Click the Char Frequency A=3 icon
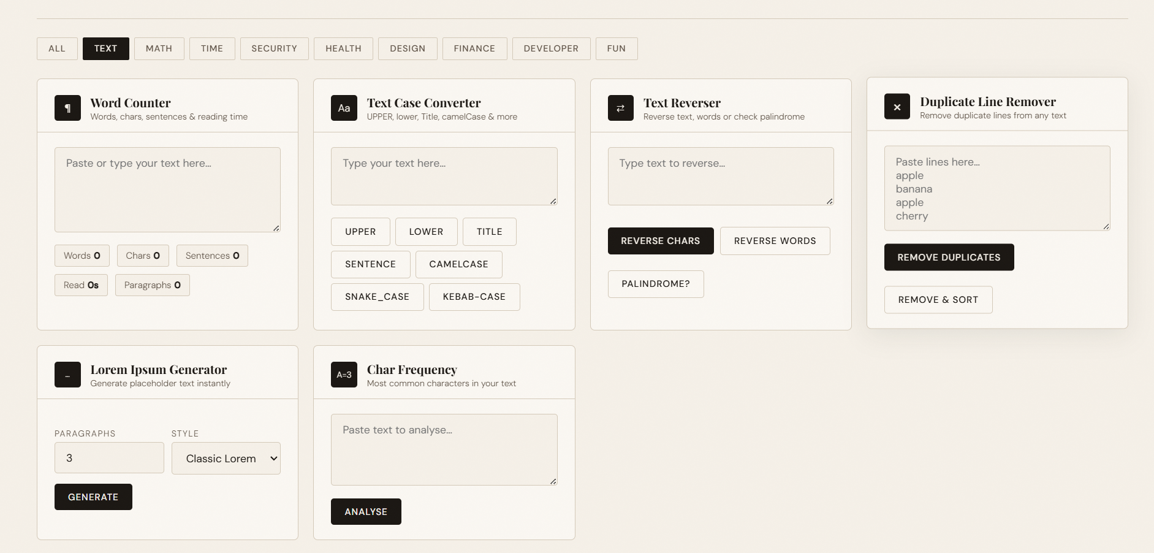This screenshot has height=553, width=1154. [344, 375]
